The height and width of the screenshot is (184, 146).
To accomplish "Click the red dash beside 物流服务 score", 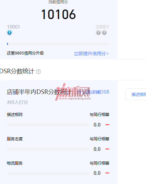I will pyautogui.click(x=107, y=173).
